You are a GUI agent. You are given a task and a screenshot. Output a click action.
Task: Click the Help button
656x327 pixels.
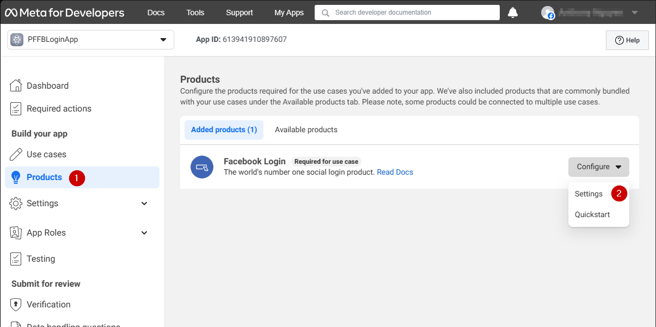627,40
